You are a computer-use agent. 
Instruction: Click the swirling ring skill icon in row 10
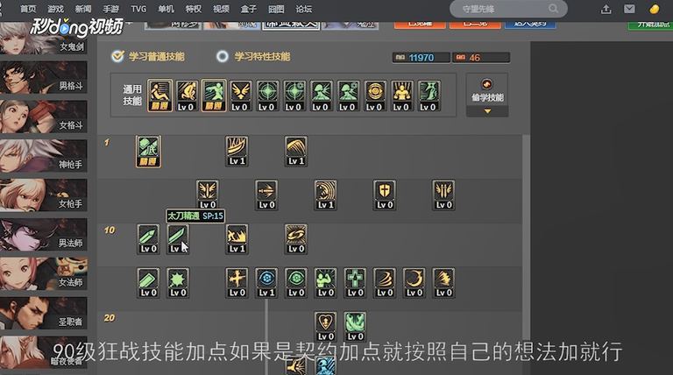[x=296, y=239]
